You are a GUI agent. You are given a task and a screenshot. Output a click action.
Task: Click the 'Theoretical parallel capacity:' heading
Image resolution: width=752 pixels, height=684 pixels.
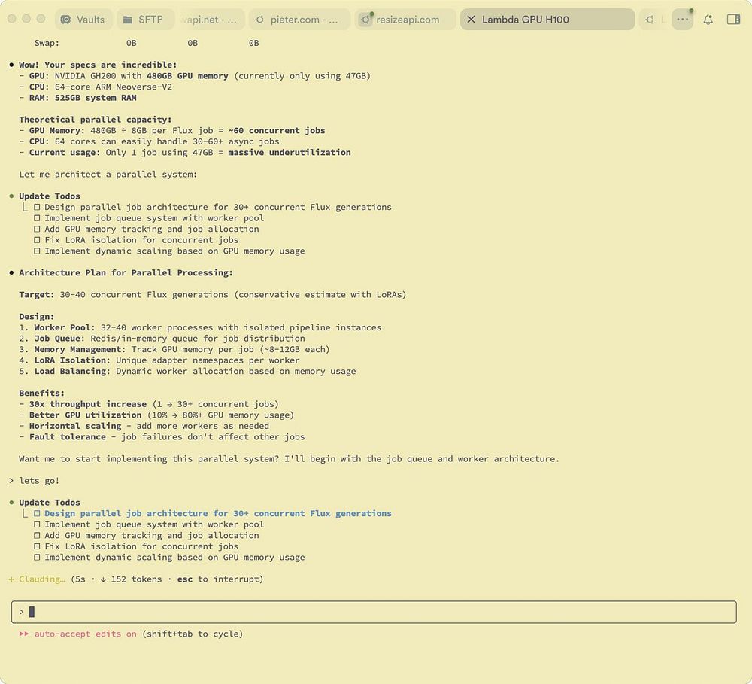96,120
